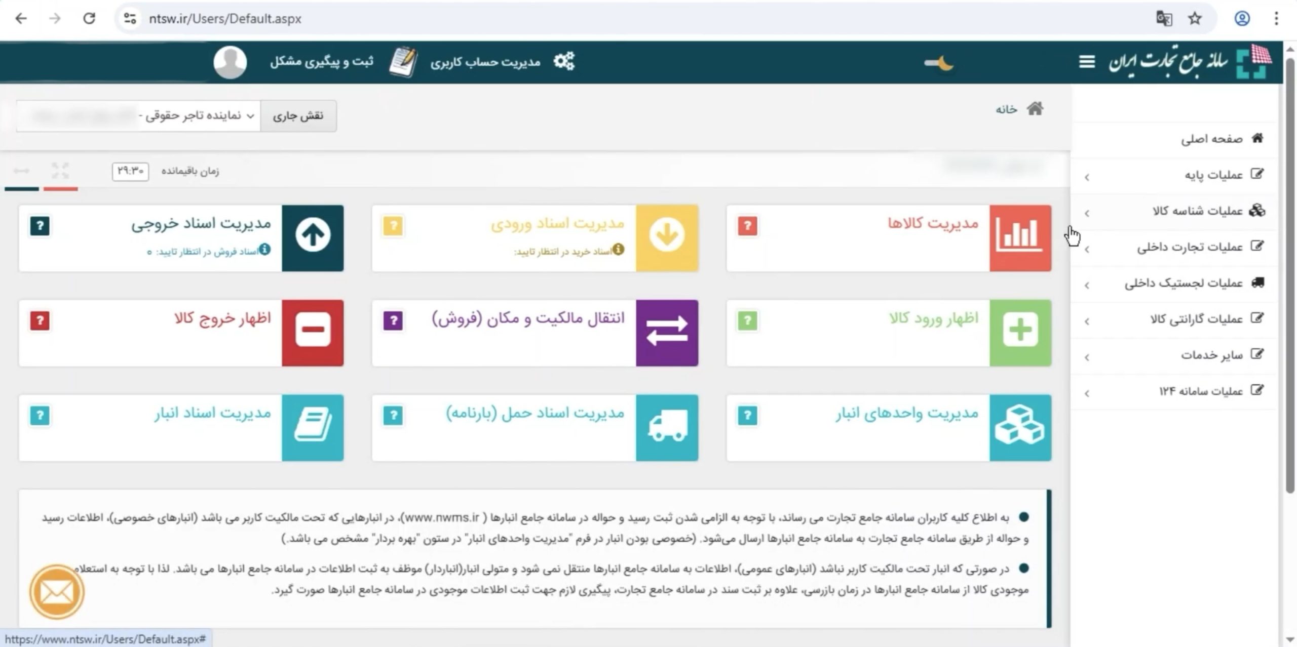The image size is (1297, 647).
Task: Click the yellow download icon for اسناد ورودی
Action: 667,236
